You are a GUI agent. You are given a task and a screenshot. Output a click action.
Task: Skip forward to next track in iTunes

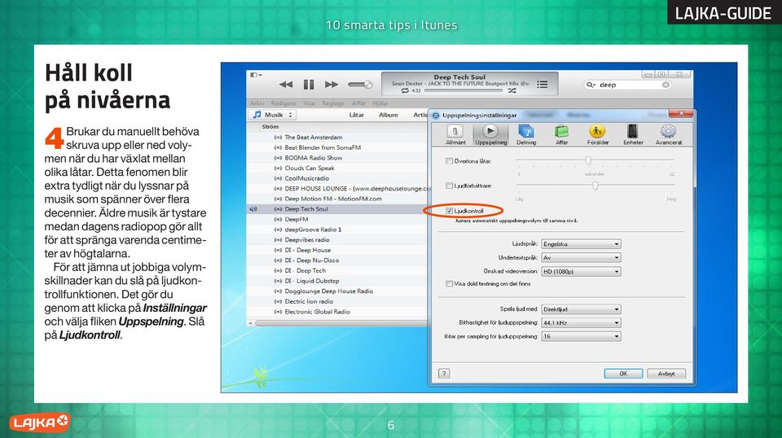pyautogui.click(x=332, y=85)
